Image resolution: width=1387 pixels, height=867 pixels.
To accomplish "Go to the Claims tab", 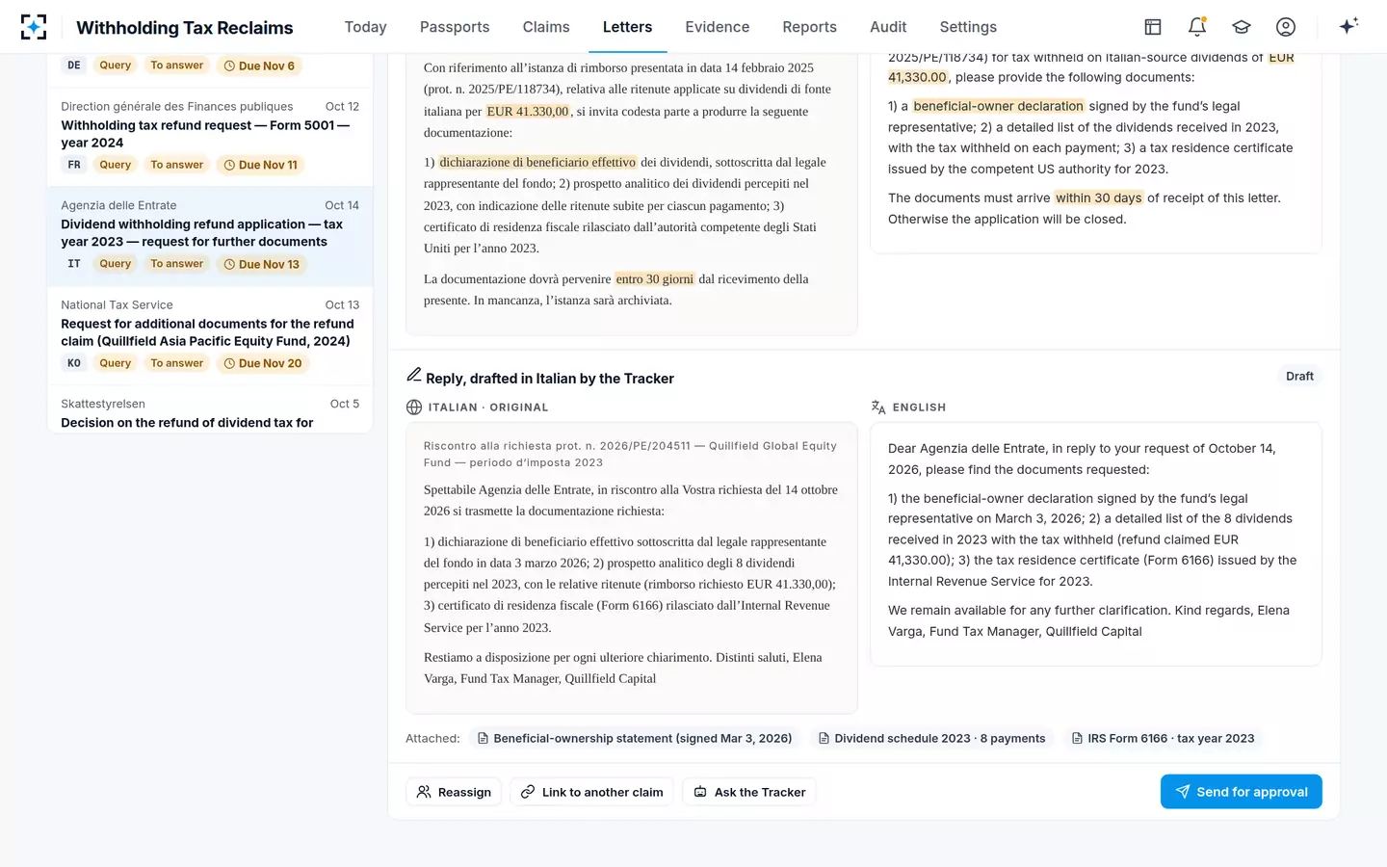I will coord(546,27).
